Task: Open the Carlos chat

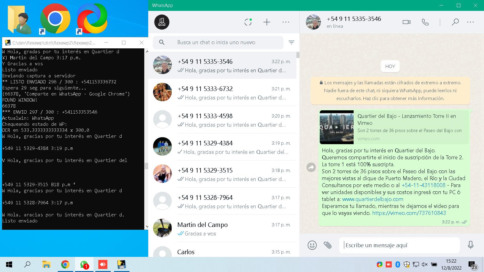Action: tap(222, 250)
